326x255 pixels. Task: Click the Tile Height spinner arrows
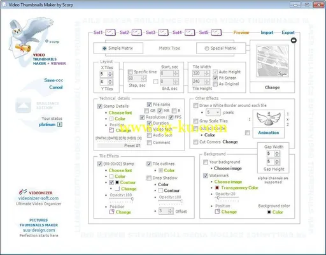tap(207, 82)
